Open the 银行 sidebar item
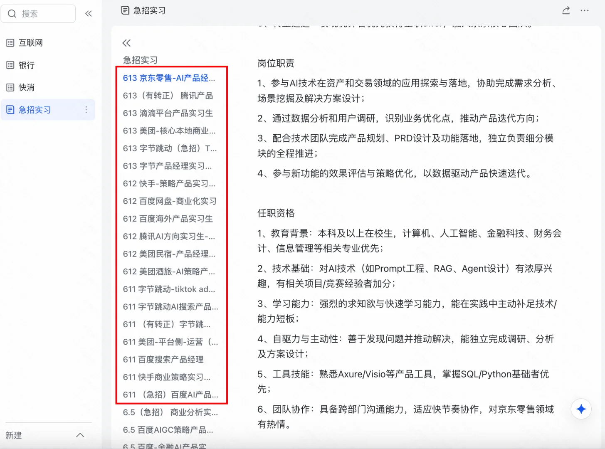 [48, 65]
